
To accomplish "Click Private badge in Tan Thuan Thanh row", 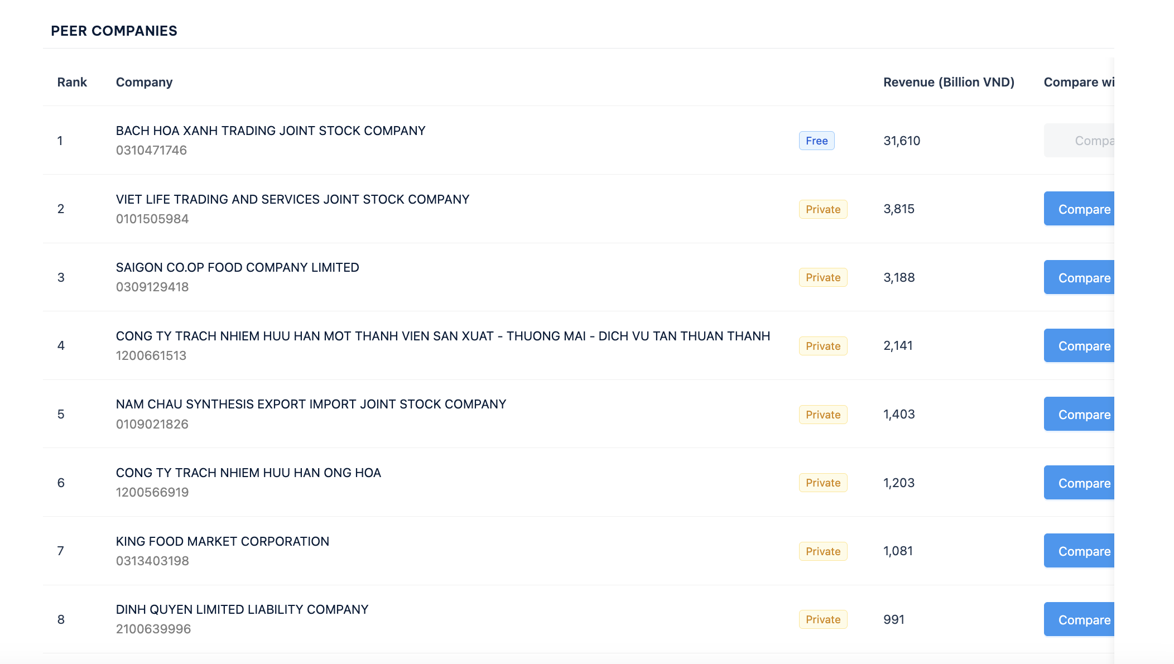I will pyautogui.click(x=823, y=346).
